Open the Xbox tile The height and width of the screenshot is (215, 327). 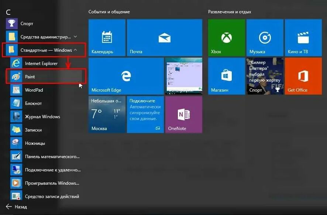(227, 38)
